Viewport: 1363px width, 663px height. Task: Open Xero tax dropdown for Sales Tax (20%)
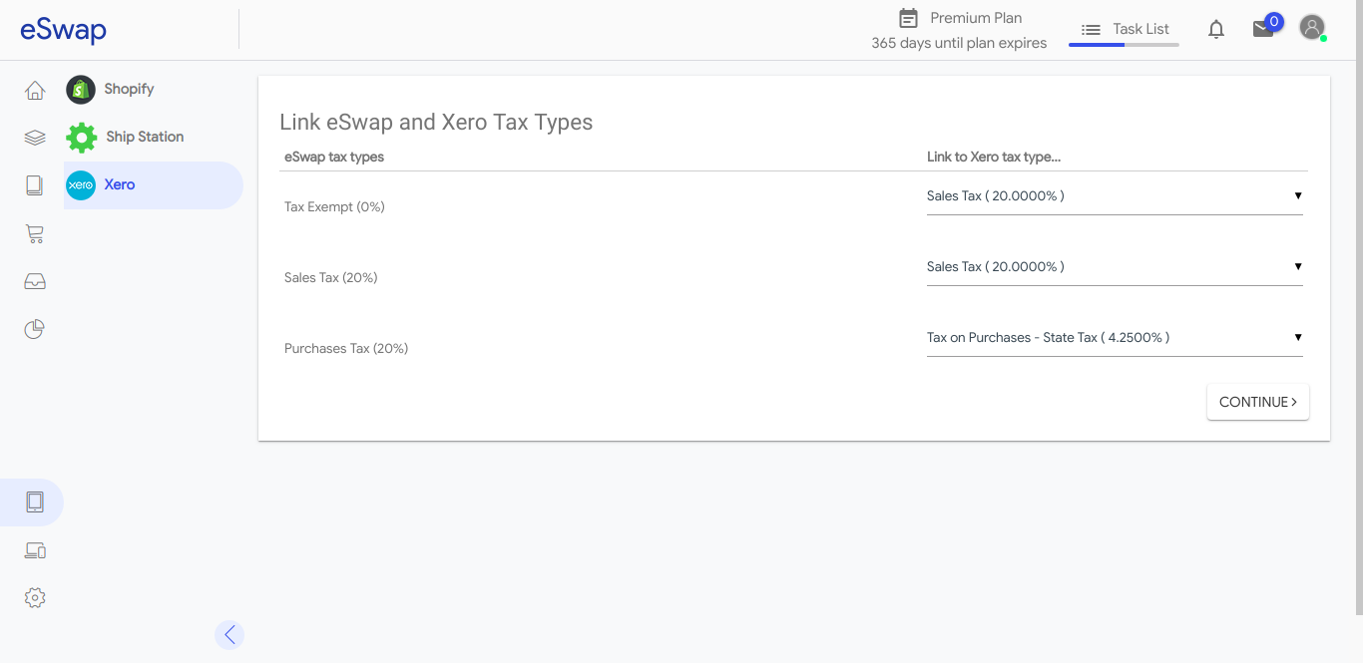point(1115,267)
